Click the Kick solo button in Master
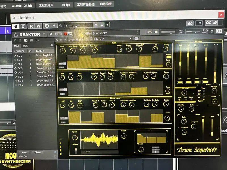The image size is (227, 170). 180,82
